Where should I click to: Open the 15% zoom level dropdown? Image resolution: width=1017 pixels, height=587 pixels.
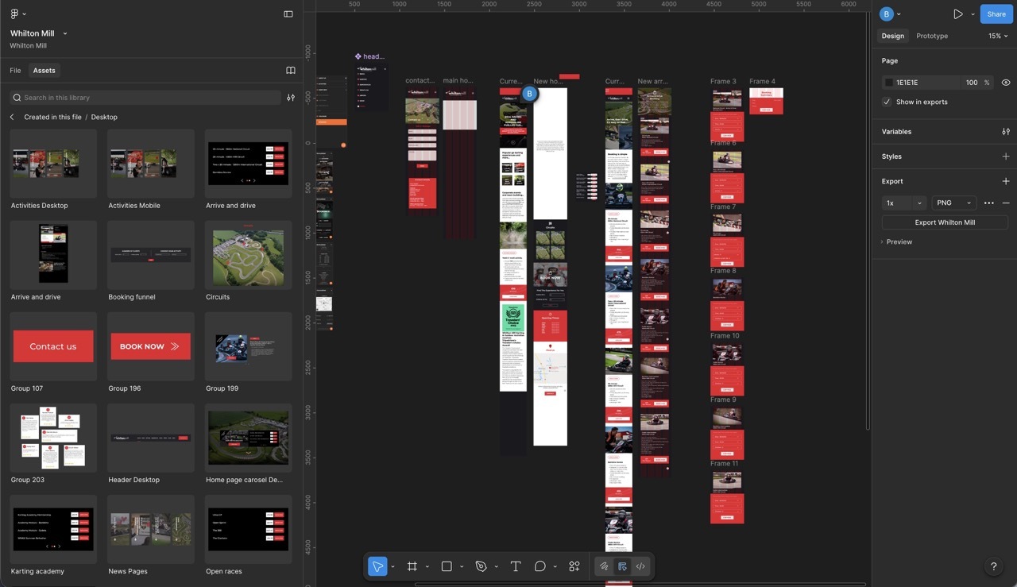[x=998, y=36]
